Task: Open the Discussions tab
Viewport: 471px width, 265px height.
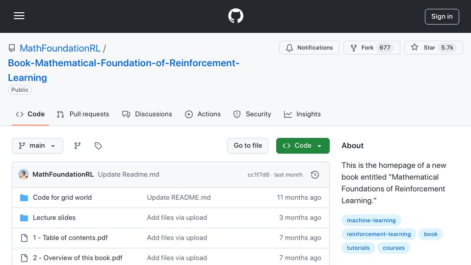Action: coord(147,114)
